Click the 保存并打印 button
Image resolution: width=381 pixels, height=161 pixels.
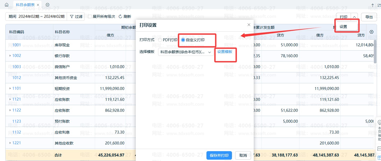(219, 155)
